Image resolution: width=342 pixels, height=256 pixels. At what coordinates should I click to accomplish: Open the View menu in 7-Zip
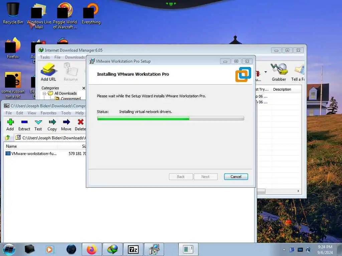32,113
